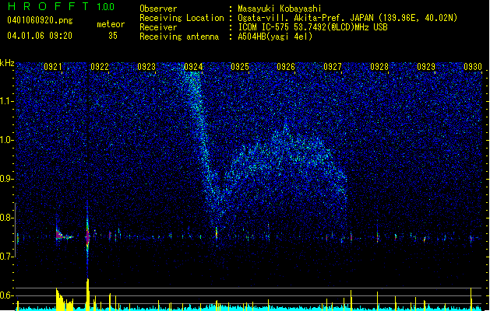Click the 1.0 kHz axis label
The height and width of the screenshot is (311, 490).
pyautogui.click(x=7, y=140)
